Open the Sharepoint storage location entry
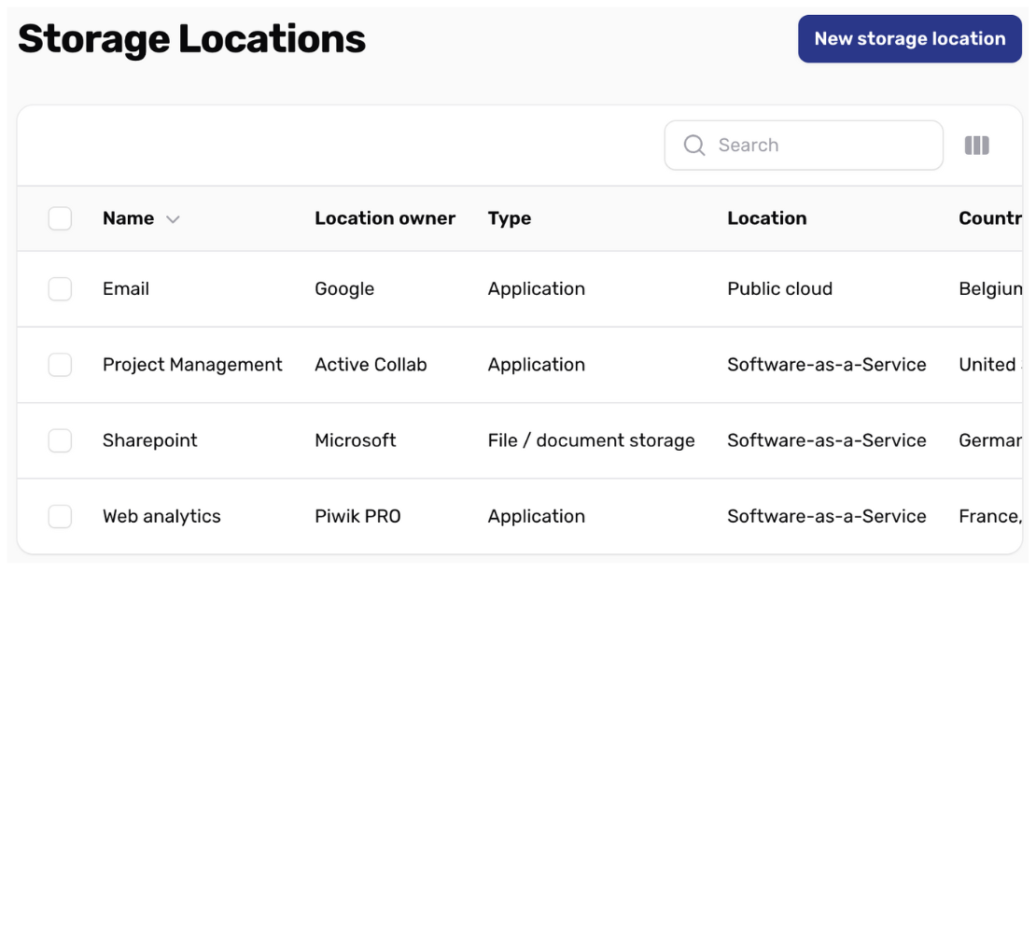The height and width of the screenshot is (934, 1036). (x=149, y=439)
